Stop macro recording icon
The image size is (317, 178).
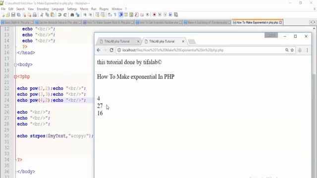point(159,15)
